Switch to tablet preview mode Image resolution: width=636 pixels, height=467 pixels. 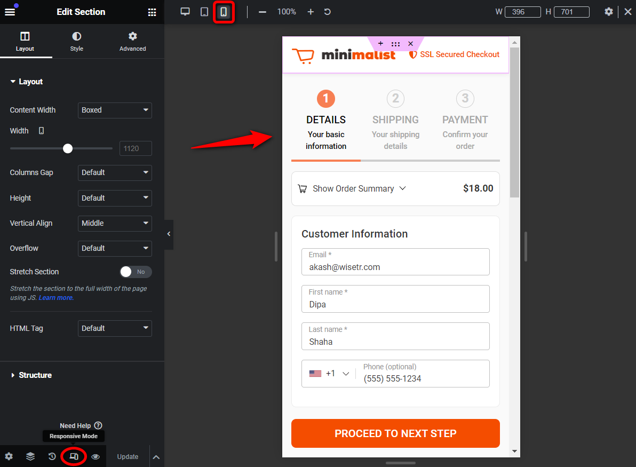[204, 12]
